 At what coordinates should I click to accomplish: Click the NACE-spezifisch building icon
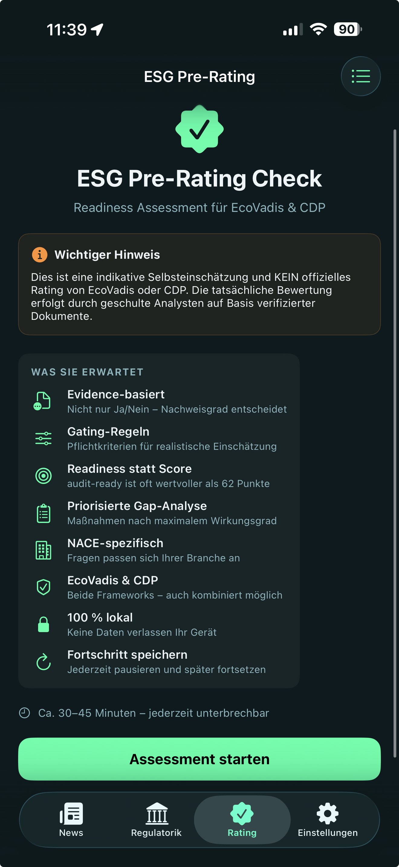point(43,550)
